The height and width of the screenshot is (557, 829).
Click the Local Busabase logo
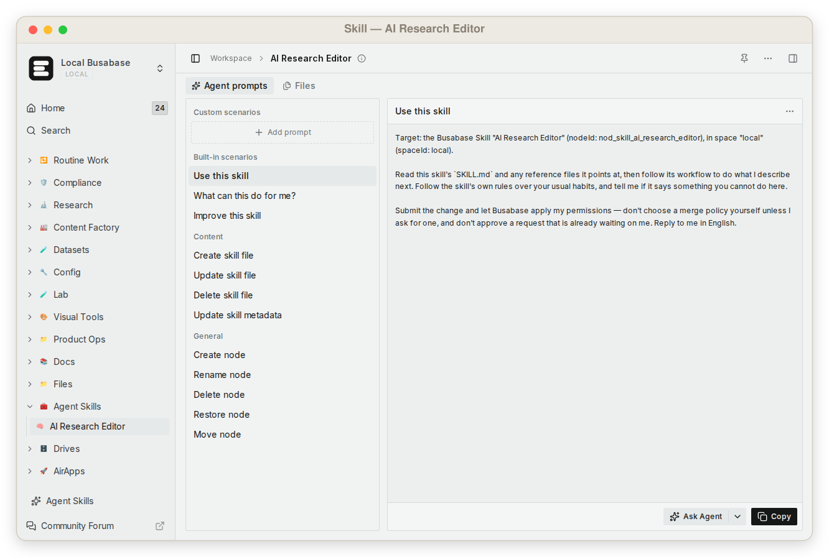point(41,68)
